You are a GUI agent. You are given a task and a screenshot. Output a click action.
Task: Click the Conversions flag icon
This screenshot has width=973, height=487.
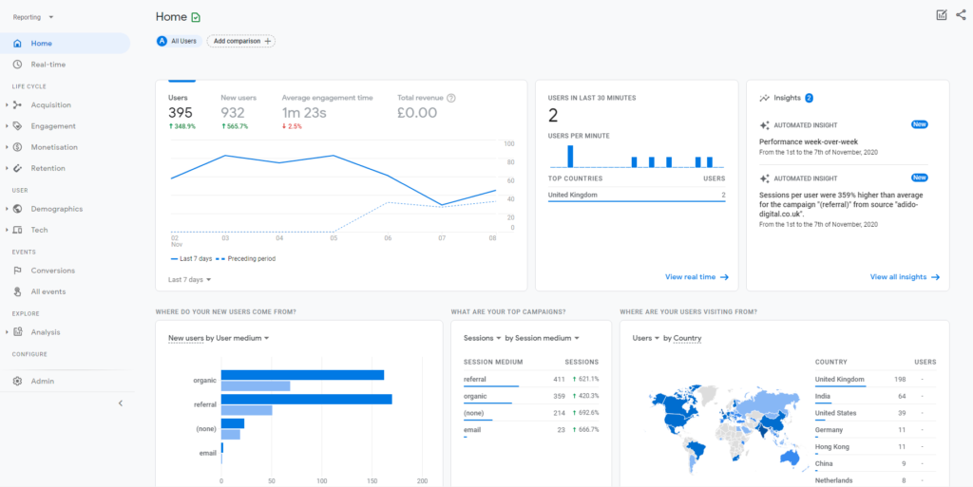pos(17,271)
